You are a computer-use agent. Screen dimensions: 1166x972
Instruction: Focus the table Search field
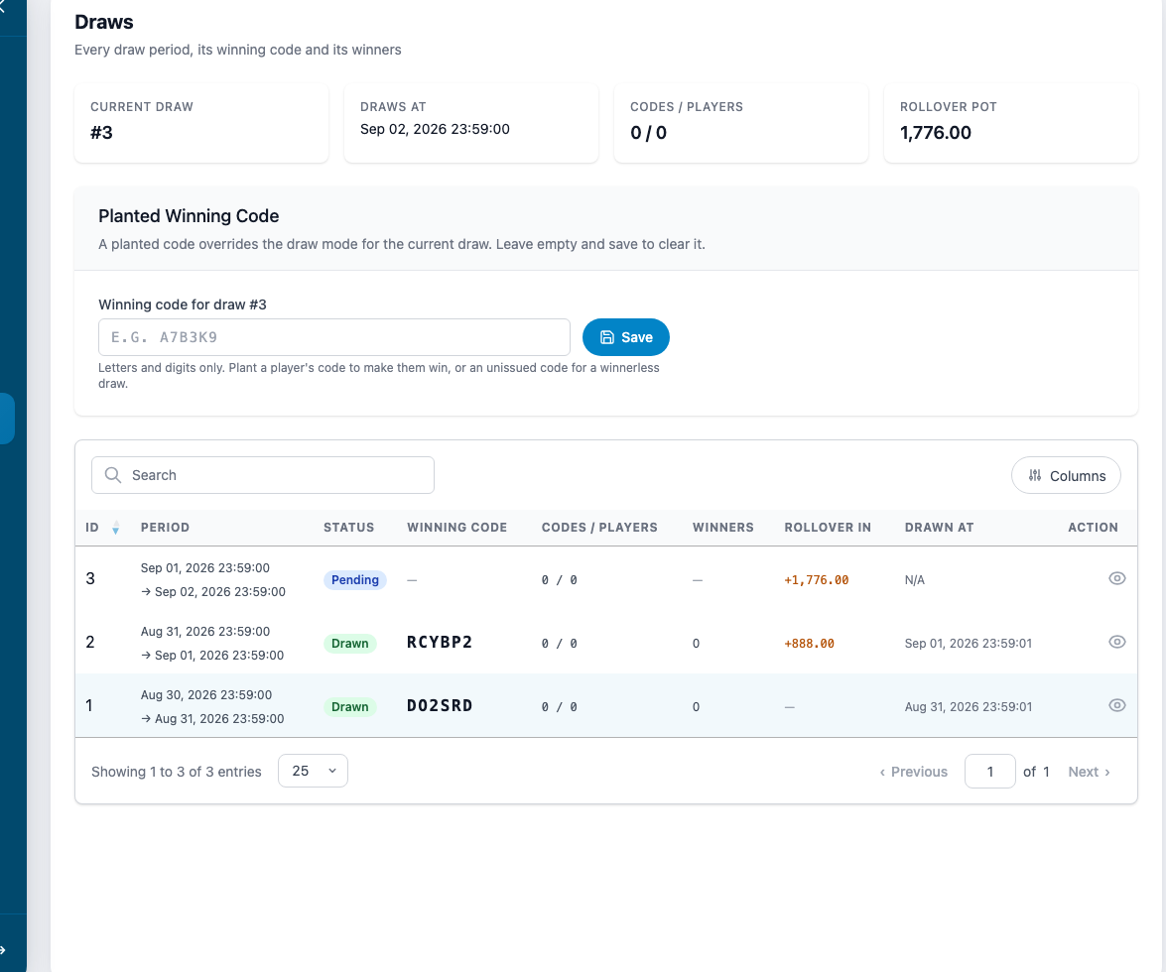263,475
